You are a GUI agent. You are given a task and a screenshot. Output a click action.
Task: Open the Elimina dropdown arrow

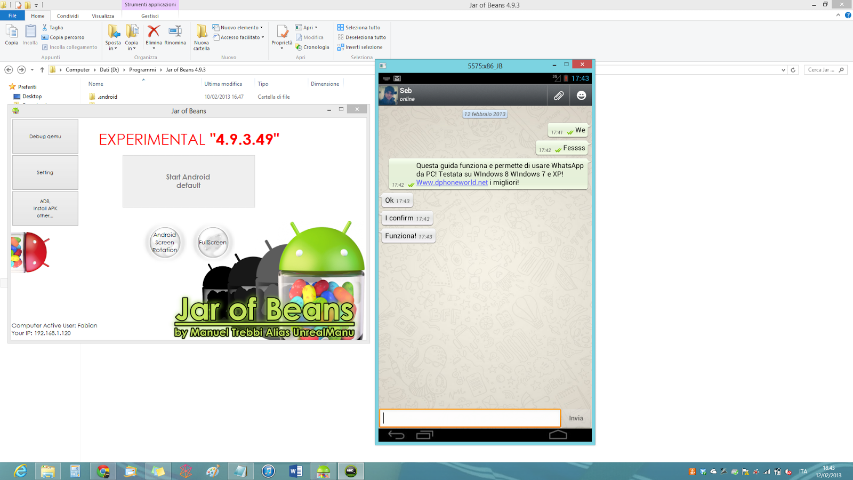[154, 49]
